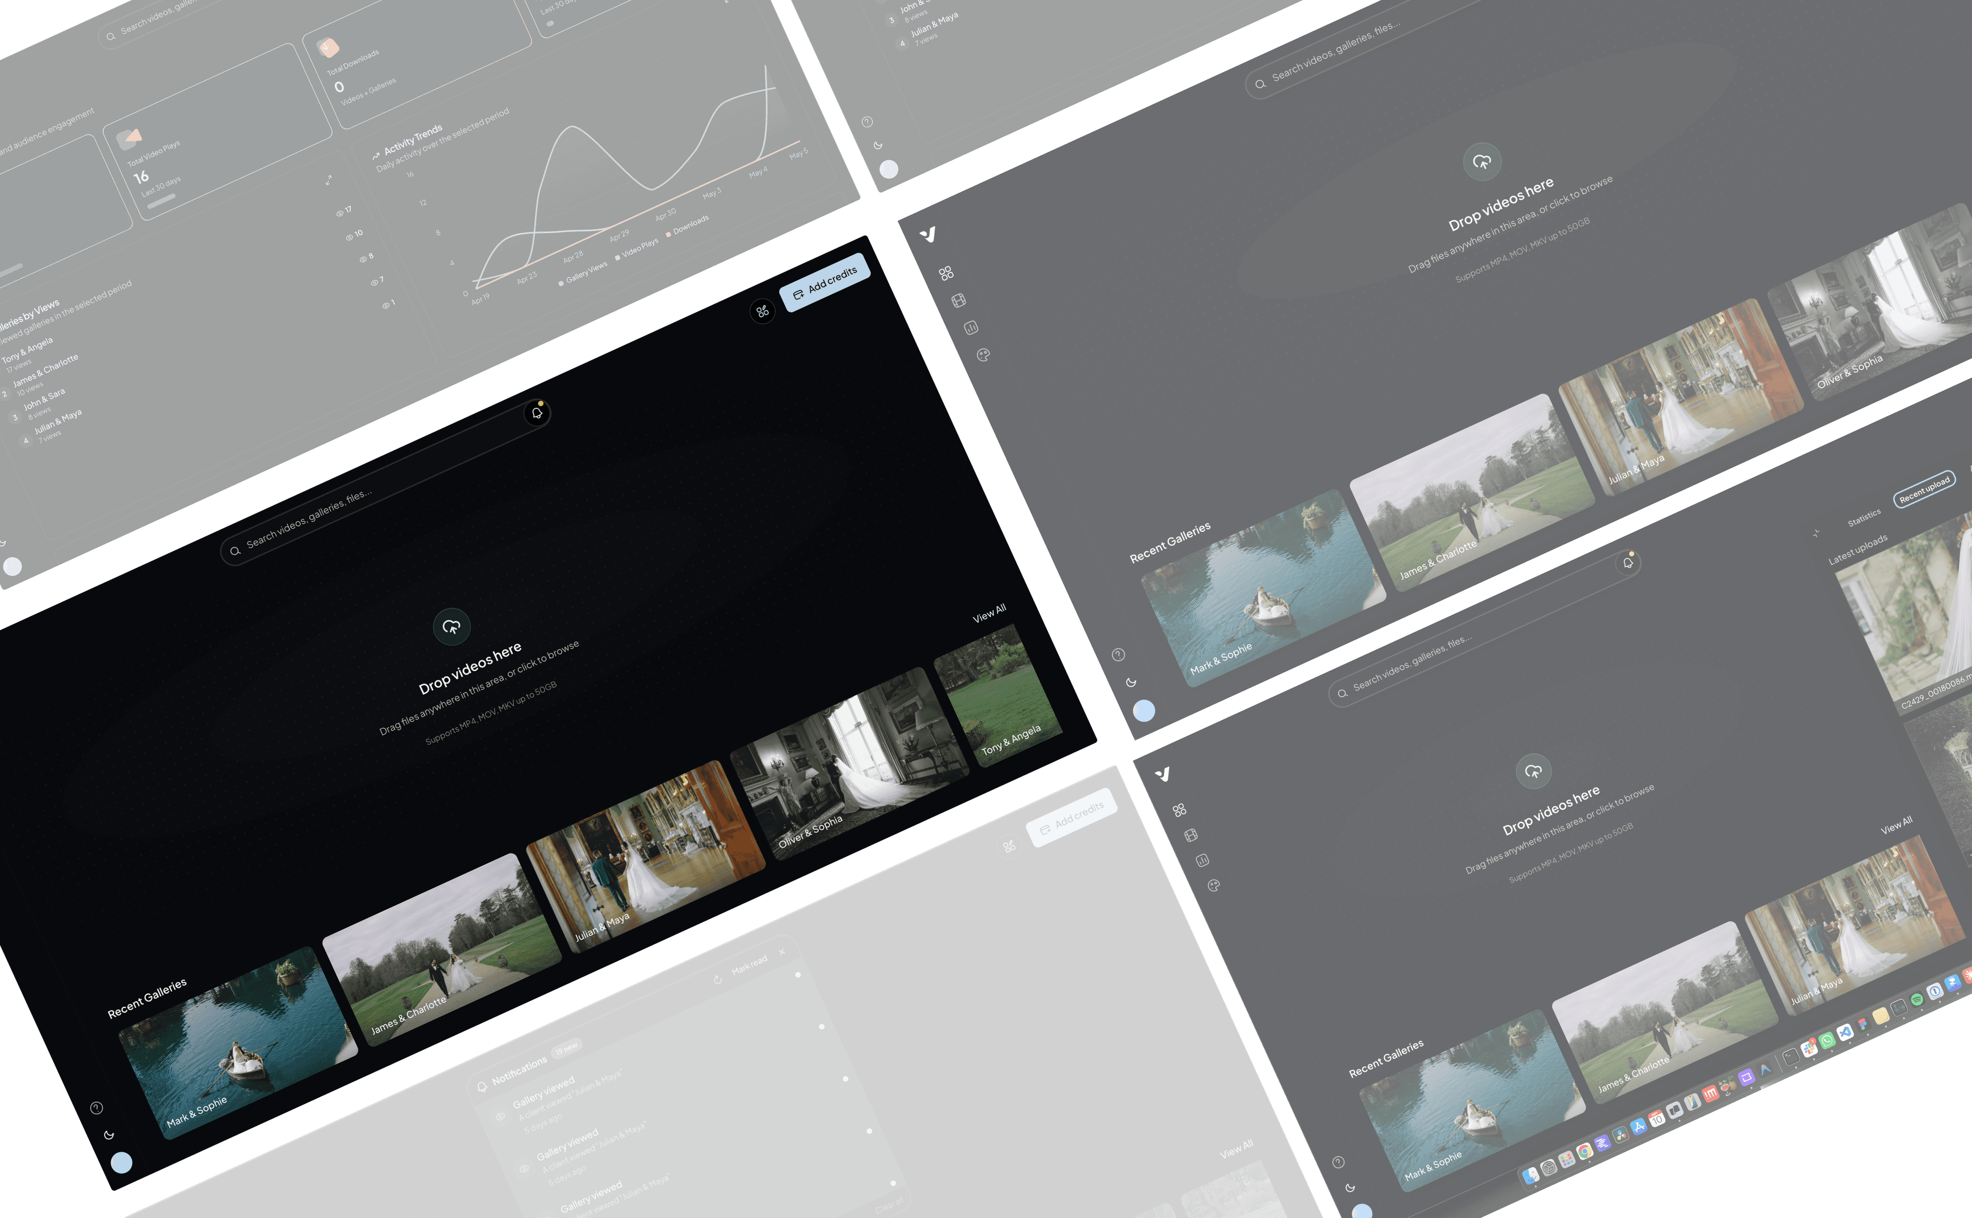Open Julian & Maya gallery in central dark window

[645, 857]
